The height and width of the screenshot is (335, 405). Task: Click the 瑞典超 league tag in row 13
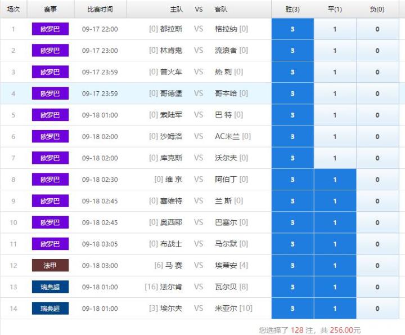(x=50, y=287)
